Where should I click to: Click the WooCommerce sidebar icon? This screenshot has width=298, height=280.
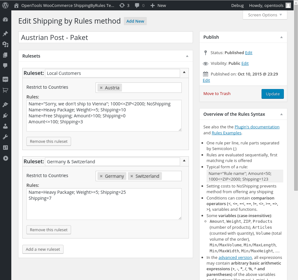click(x=5, y=79)
